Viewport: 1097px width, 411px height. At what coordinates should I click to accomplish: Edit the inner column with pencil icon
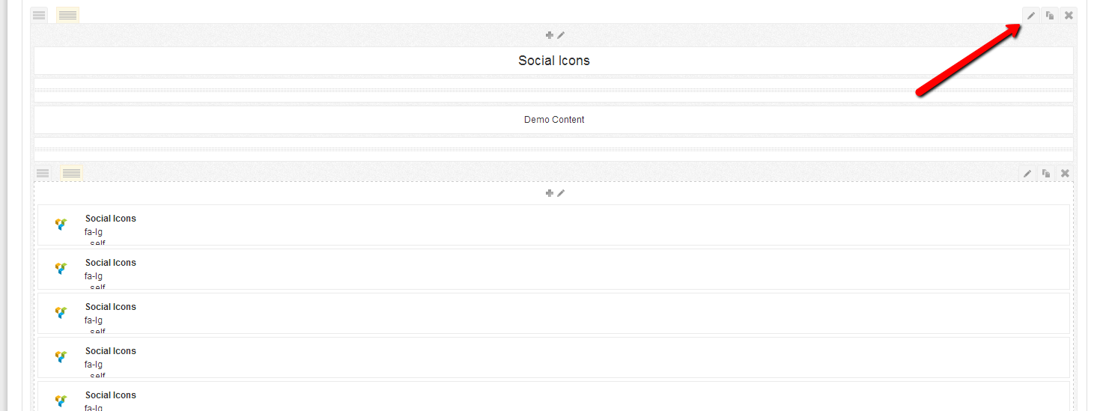click(561, 193)
